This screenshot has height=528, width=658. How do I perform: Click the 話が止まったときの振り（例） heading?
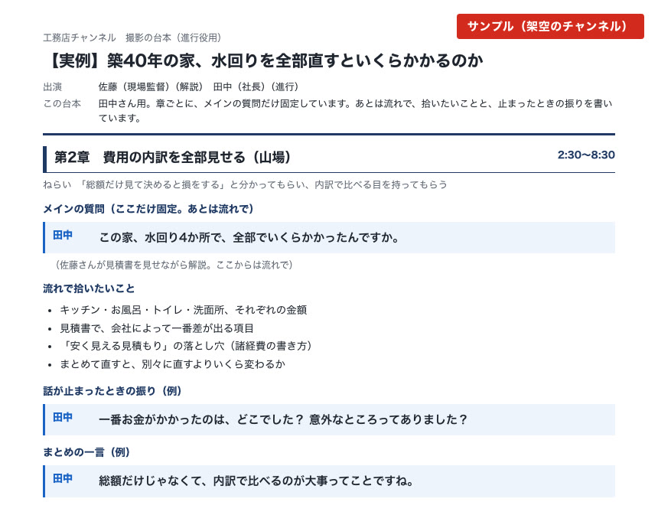click(x=112, y=391)
